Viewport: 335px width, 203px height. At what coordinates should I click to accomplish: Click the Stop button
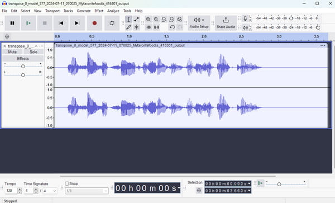[x=45, y=23]
